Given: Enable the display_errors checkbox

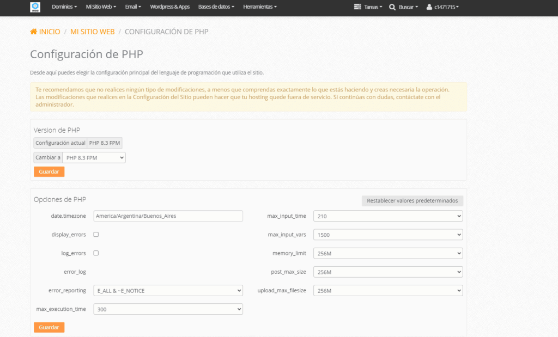Looking at the screenshot, I should (95, 234).
